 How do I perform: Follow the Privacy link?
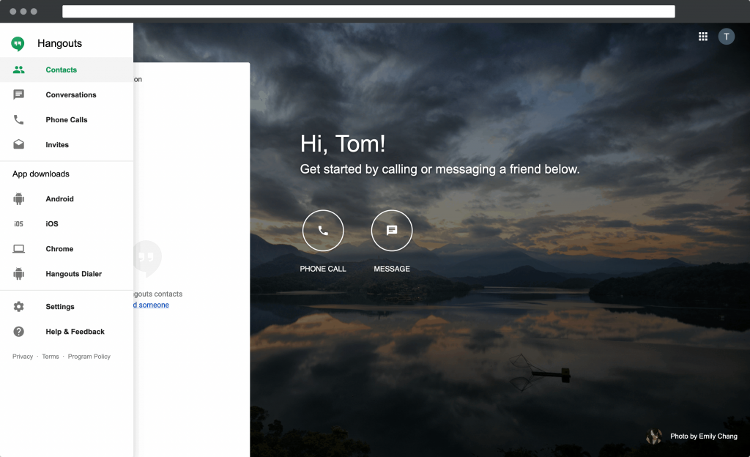tap(23, 357)
